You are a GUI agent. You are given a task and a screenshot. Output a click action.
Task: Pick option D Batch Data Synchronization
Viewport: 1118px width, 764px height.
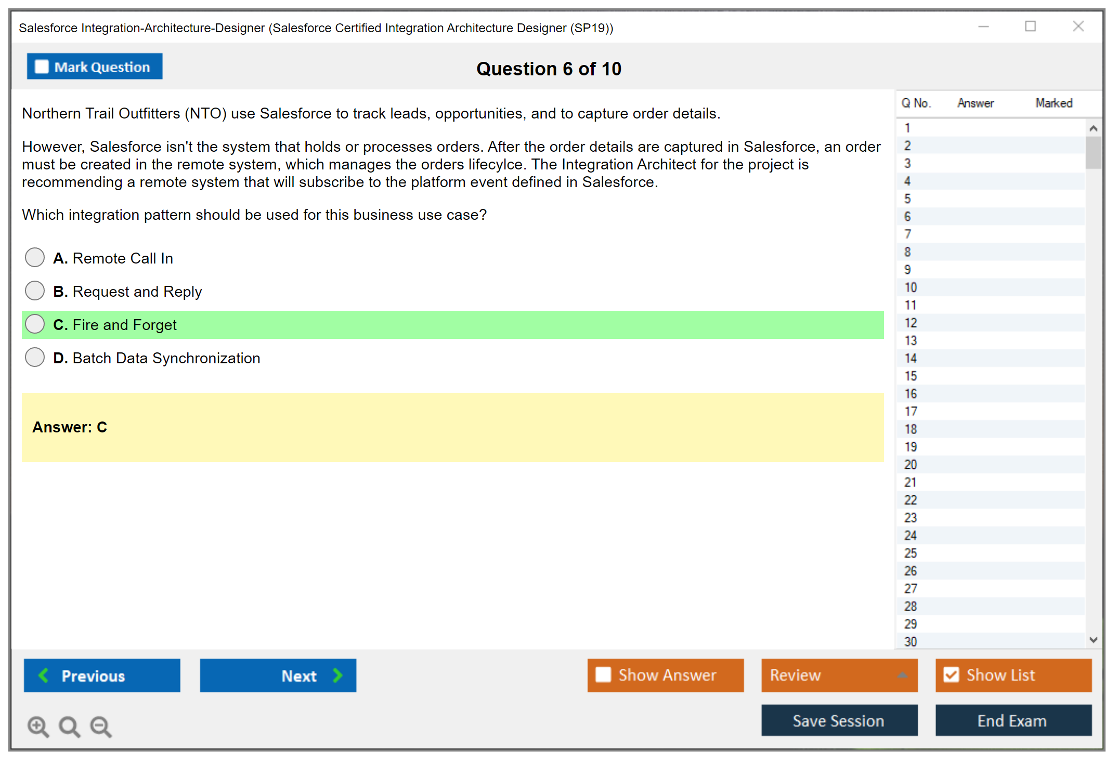click(x=35, y=357)
